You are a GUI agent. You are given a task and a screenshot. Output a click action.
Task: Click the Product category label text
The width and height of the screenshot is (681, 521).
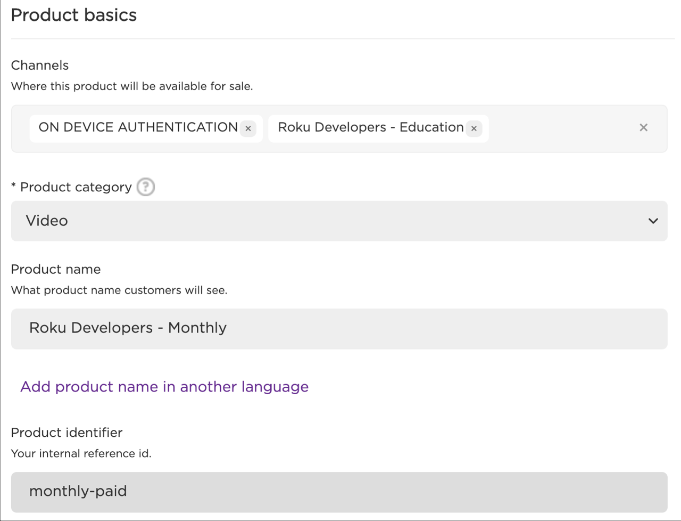click(x=76, y=188)
